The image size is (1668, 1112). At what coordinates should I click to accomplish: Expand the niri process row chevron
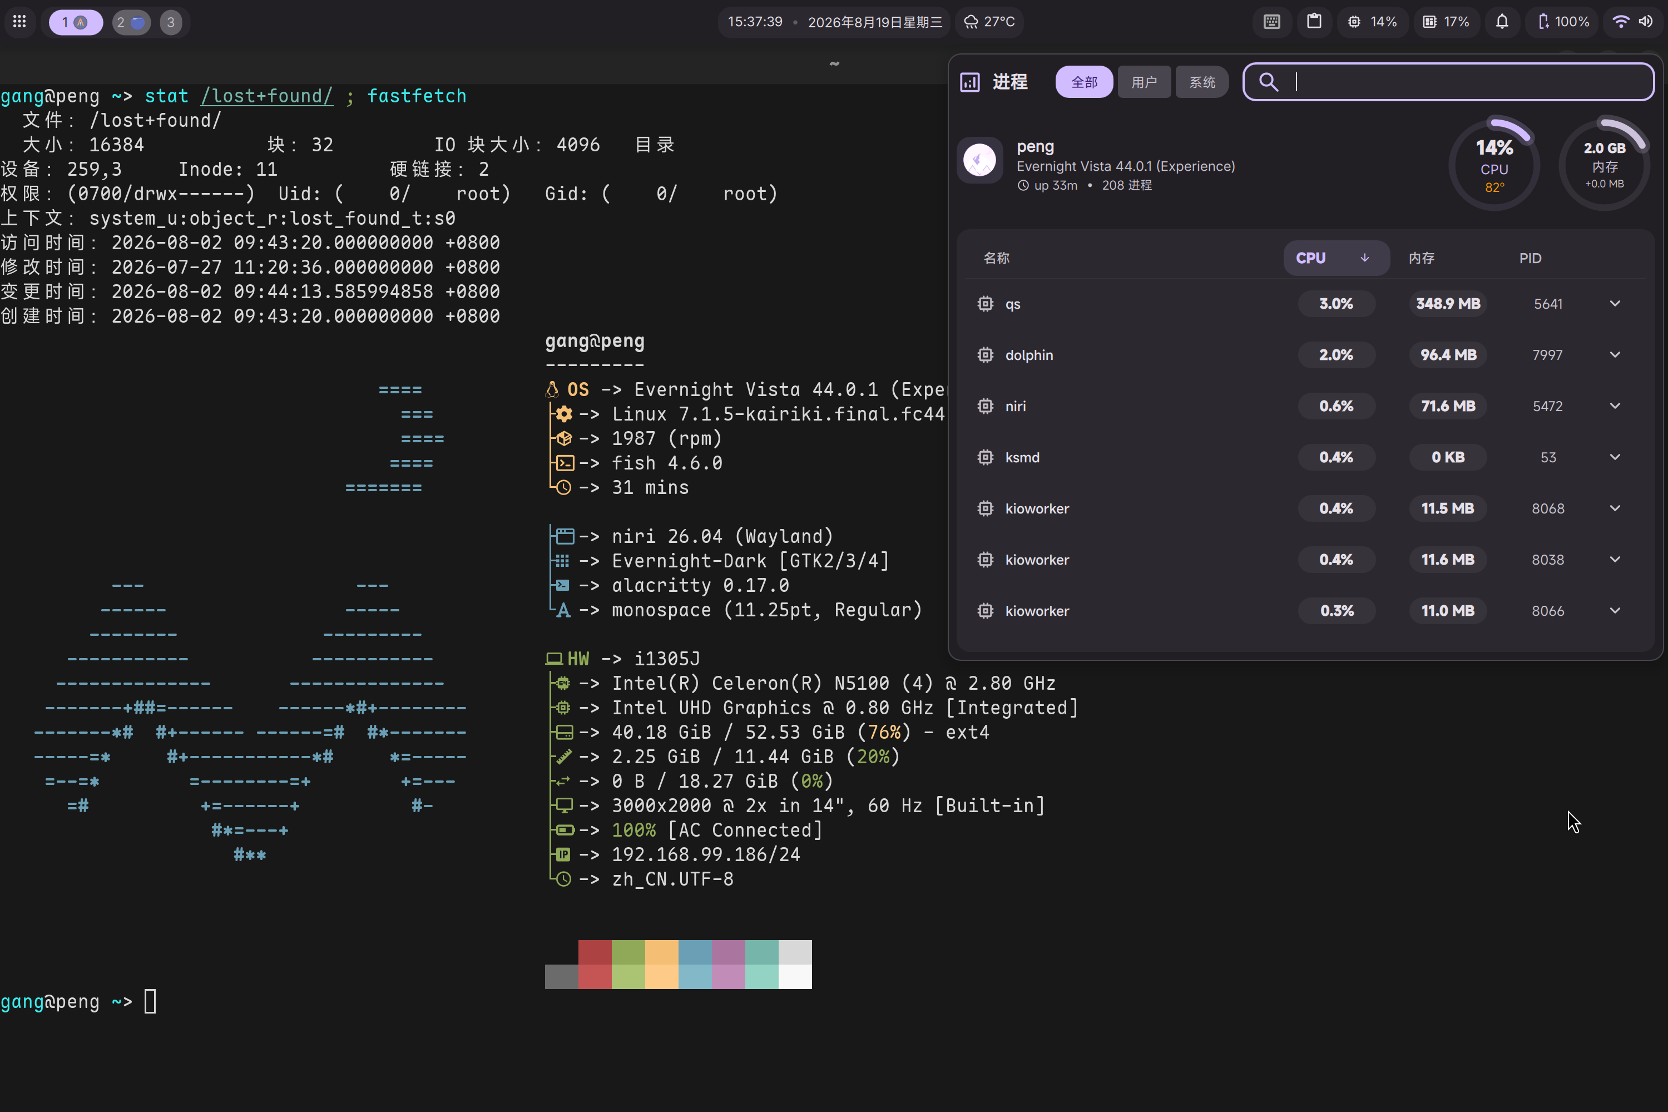(x=1615, y=406)
